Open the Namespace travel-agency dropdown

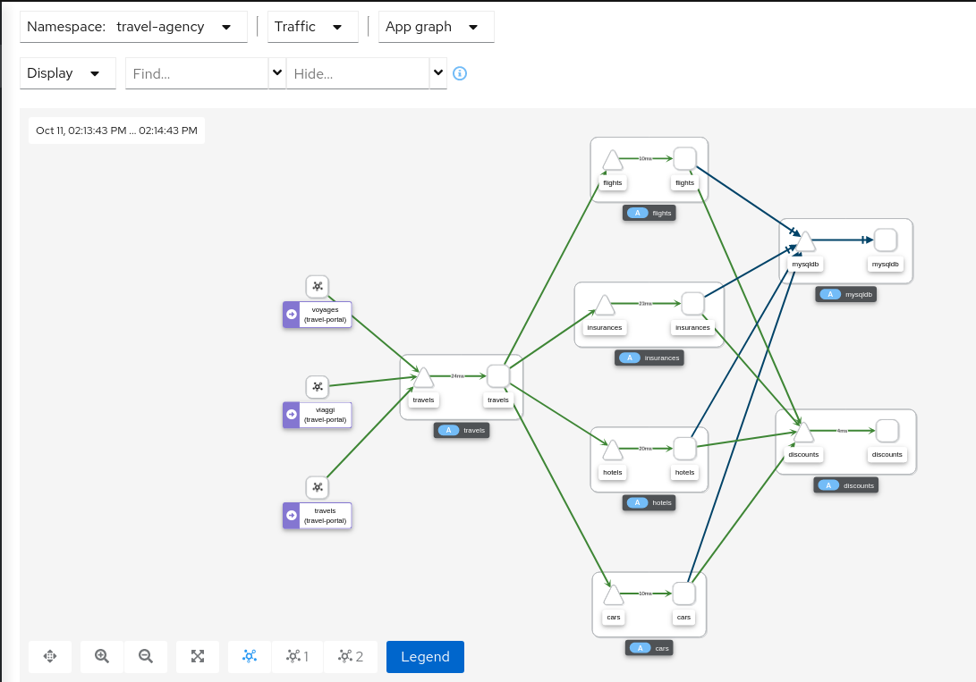click(x=133, y=27)
